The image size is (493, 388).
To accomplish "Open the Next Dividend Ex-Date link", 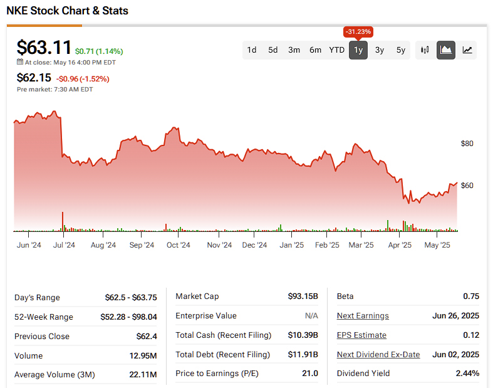I will pyautogui.click(x=378, y=354).
